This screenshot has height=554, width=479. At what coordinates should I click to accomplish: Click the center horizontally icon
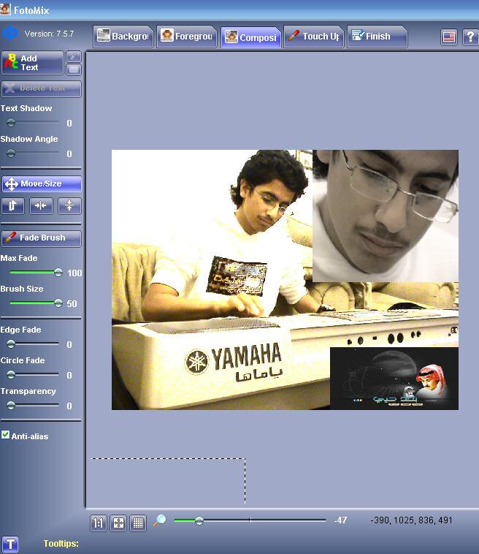41,206
